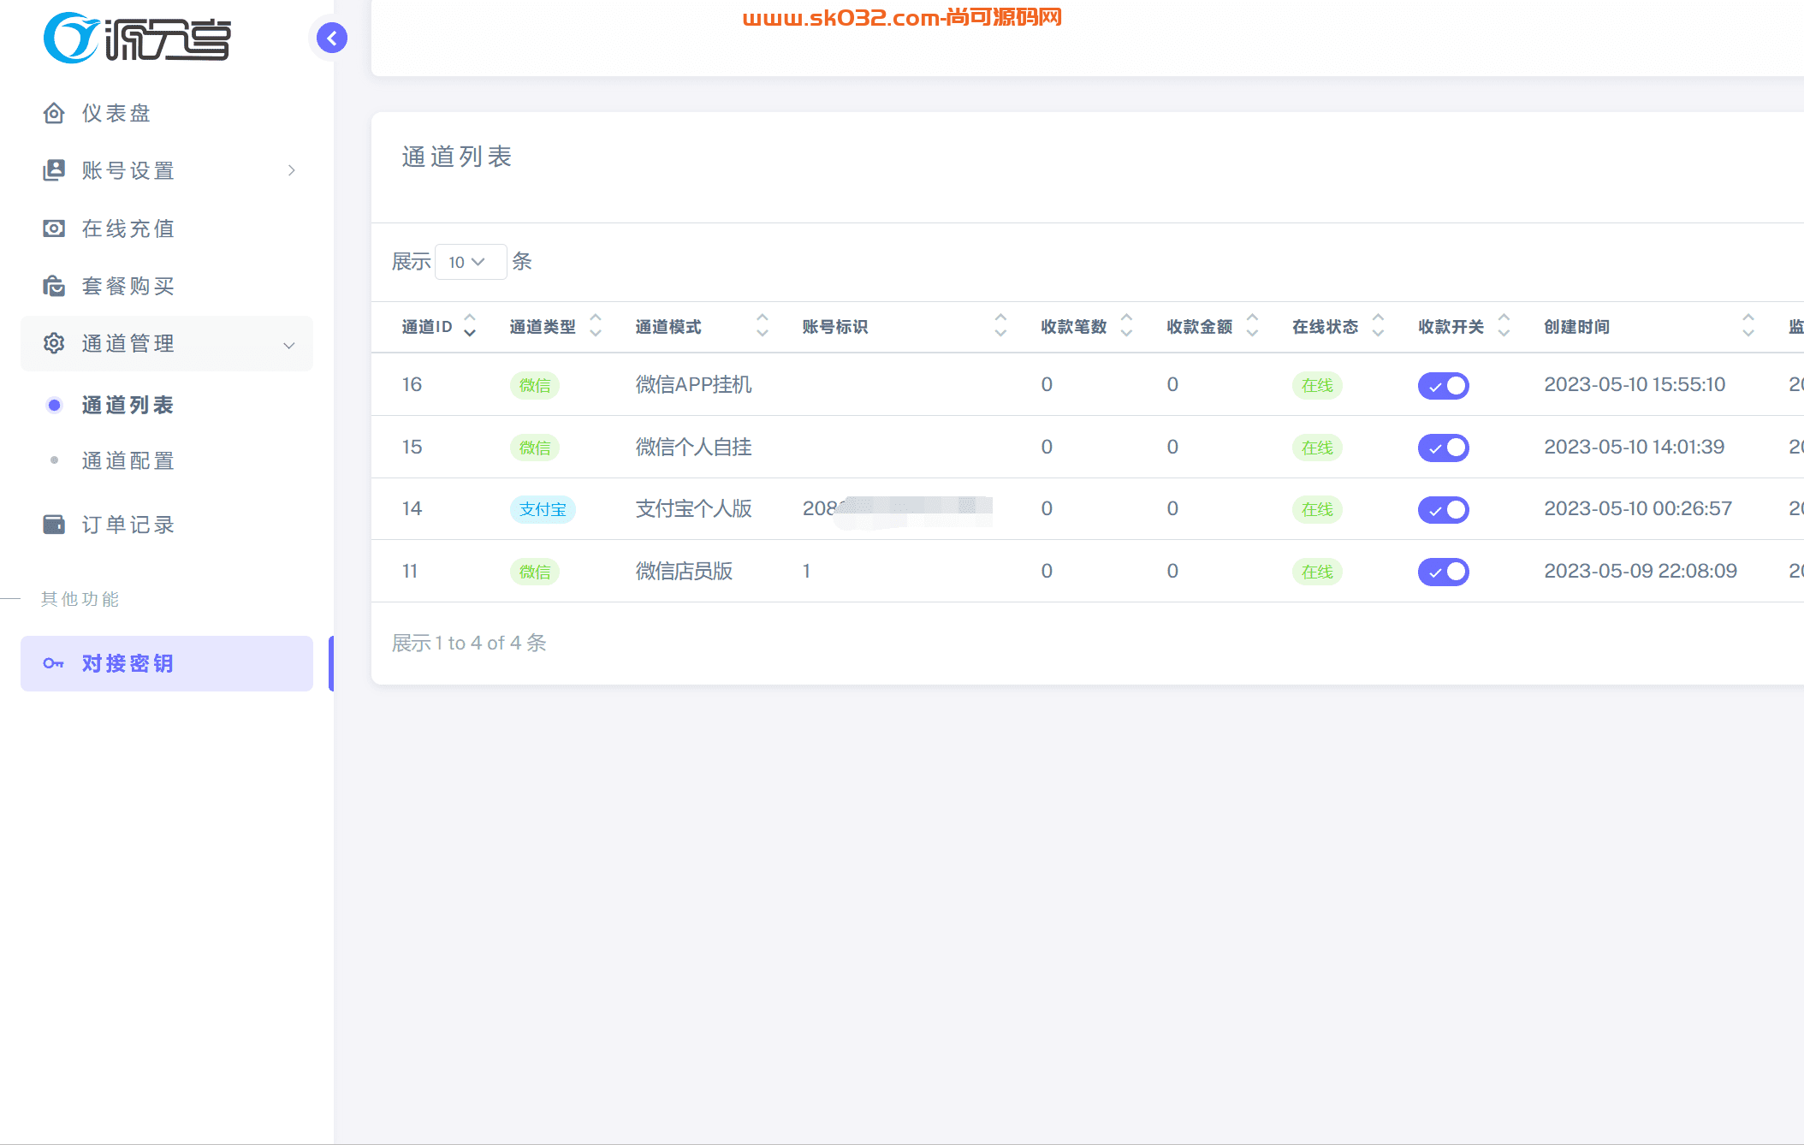Sort by 收款笔数 column arrows
This screenshot has height=1145, width=1804.
click(1126, 326)
